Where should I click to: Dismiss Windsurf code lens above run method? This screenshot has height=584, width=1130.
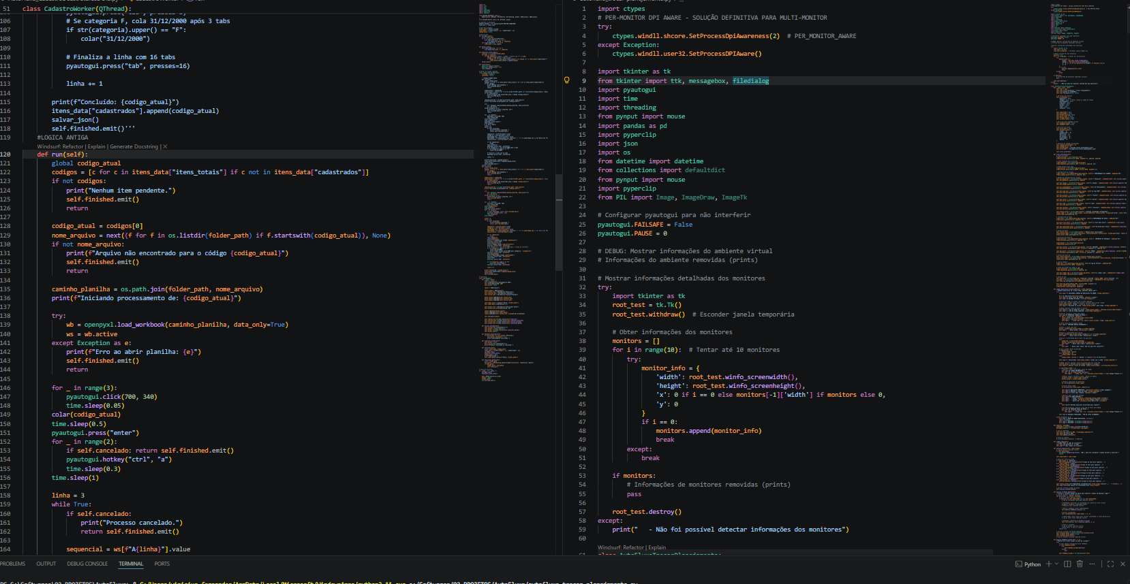(x=165, y=146)
